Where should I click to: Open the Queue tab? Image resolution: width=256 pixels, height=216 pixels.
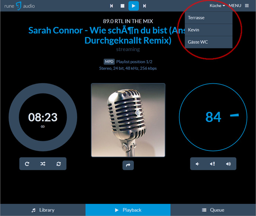pos(213,210)
